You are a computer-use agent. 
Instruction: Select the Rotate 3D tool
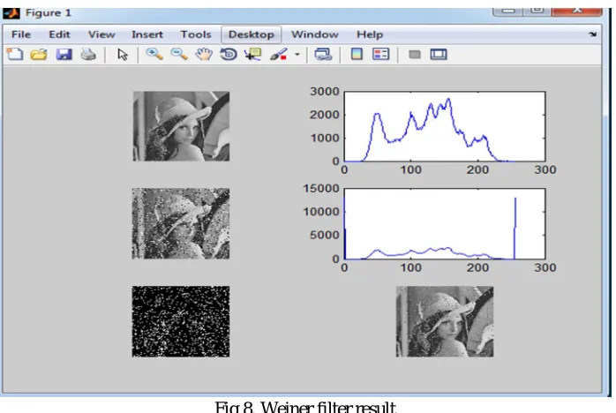[x=229, y=54]
